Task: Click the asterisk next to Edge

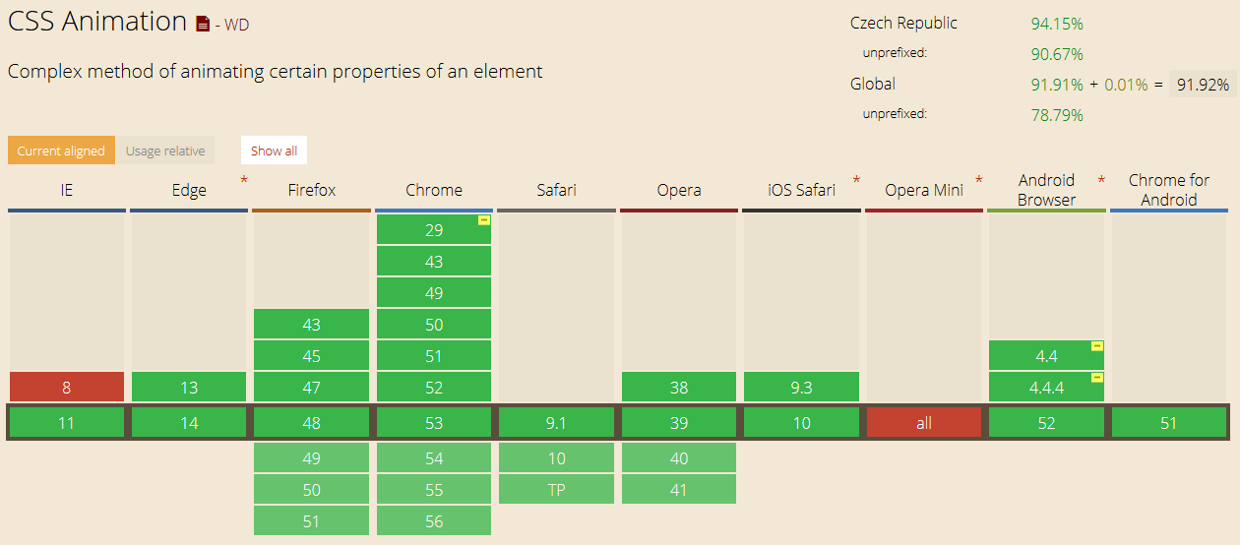Action: pyautogui.click(x=243, y=180)
